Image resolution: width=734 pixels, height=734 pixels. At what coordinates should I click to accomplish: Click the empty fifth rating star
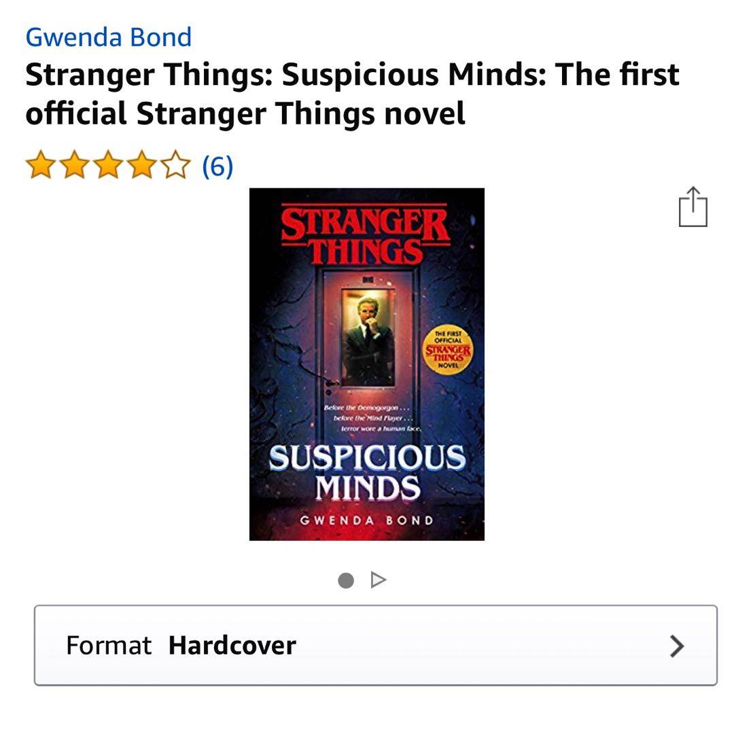tap(175, 164)
